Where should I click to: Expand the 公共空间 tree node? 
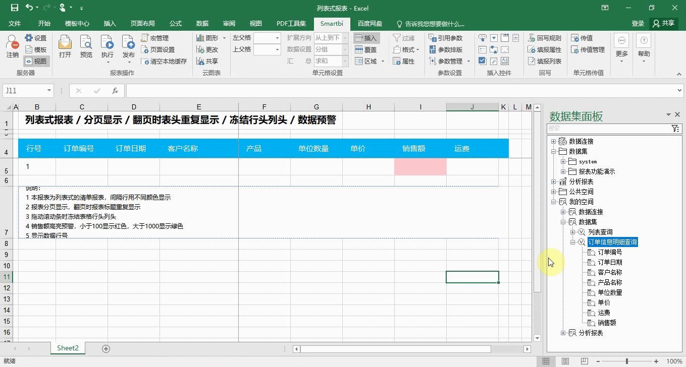click(x=554, y=192)
